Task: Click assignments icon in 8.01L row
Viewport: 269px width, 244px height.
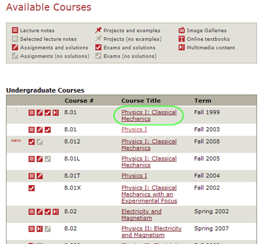Action: 40,159
